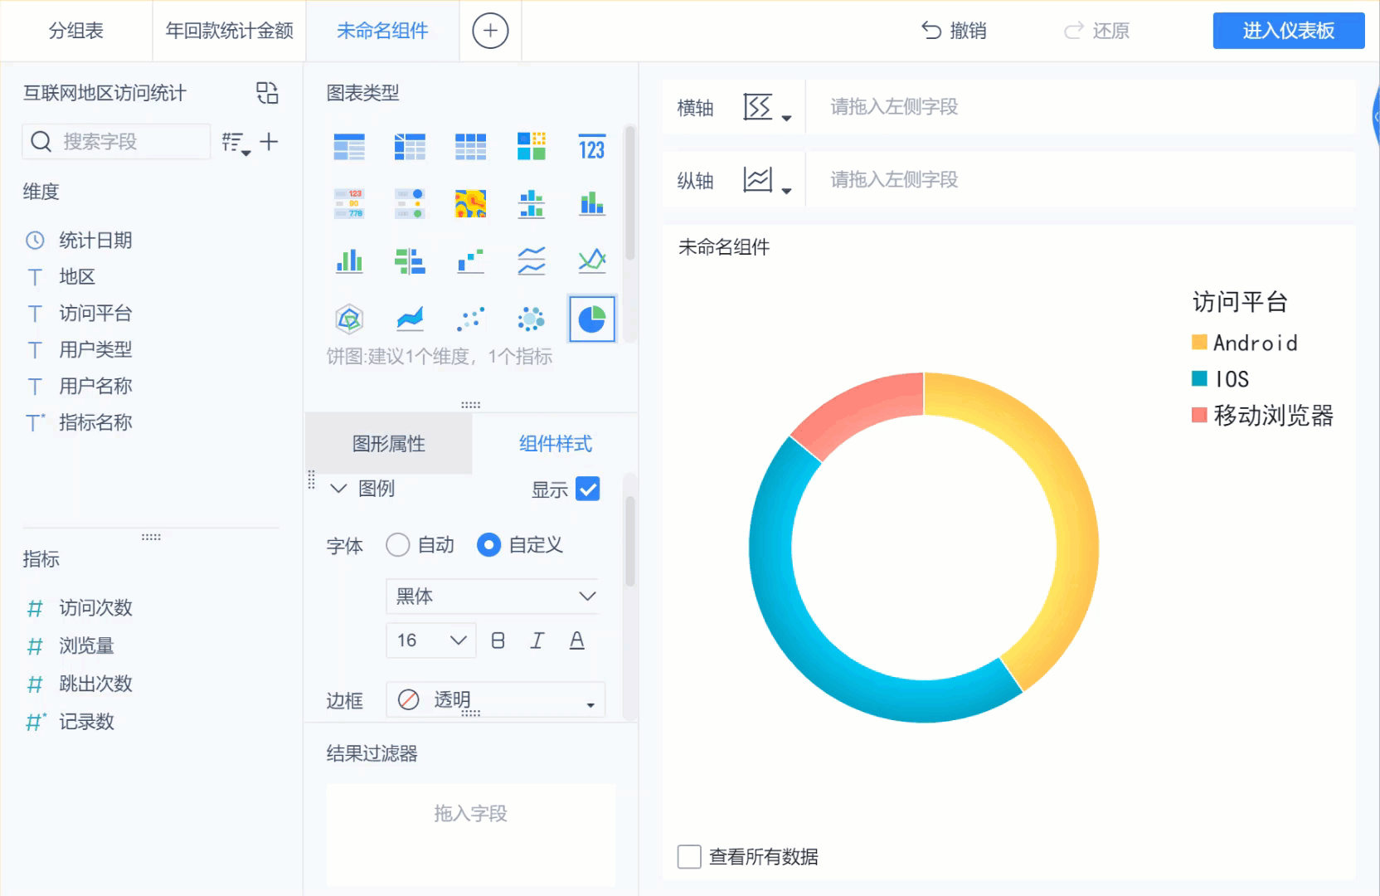The image size is (1380, 896).
Task: Select the blue area chart icon
Action: (x=410, y=319)
